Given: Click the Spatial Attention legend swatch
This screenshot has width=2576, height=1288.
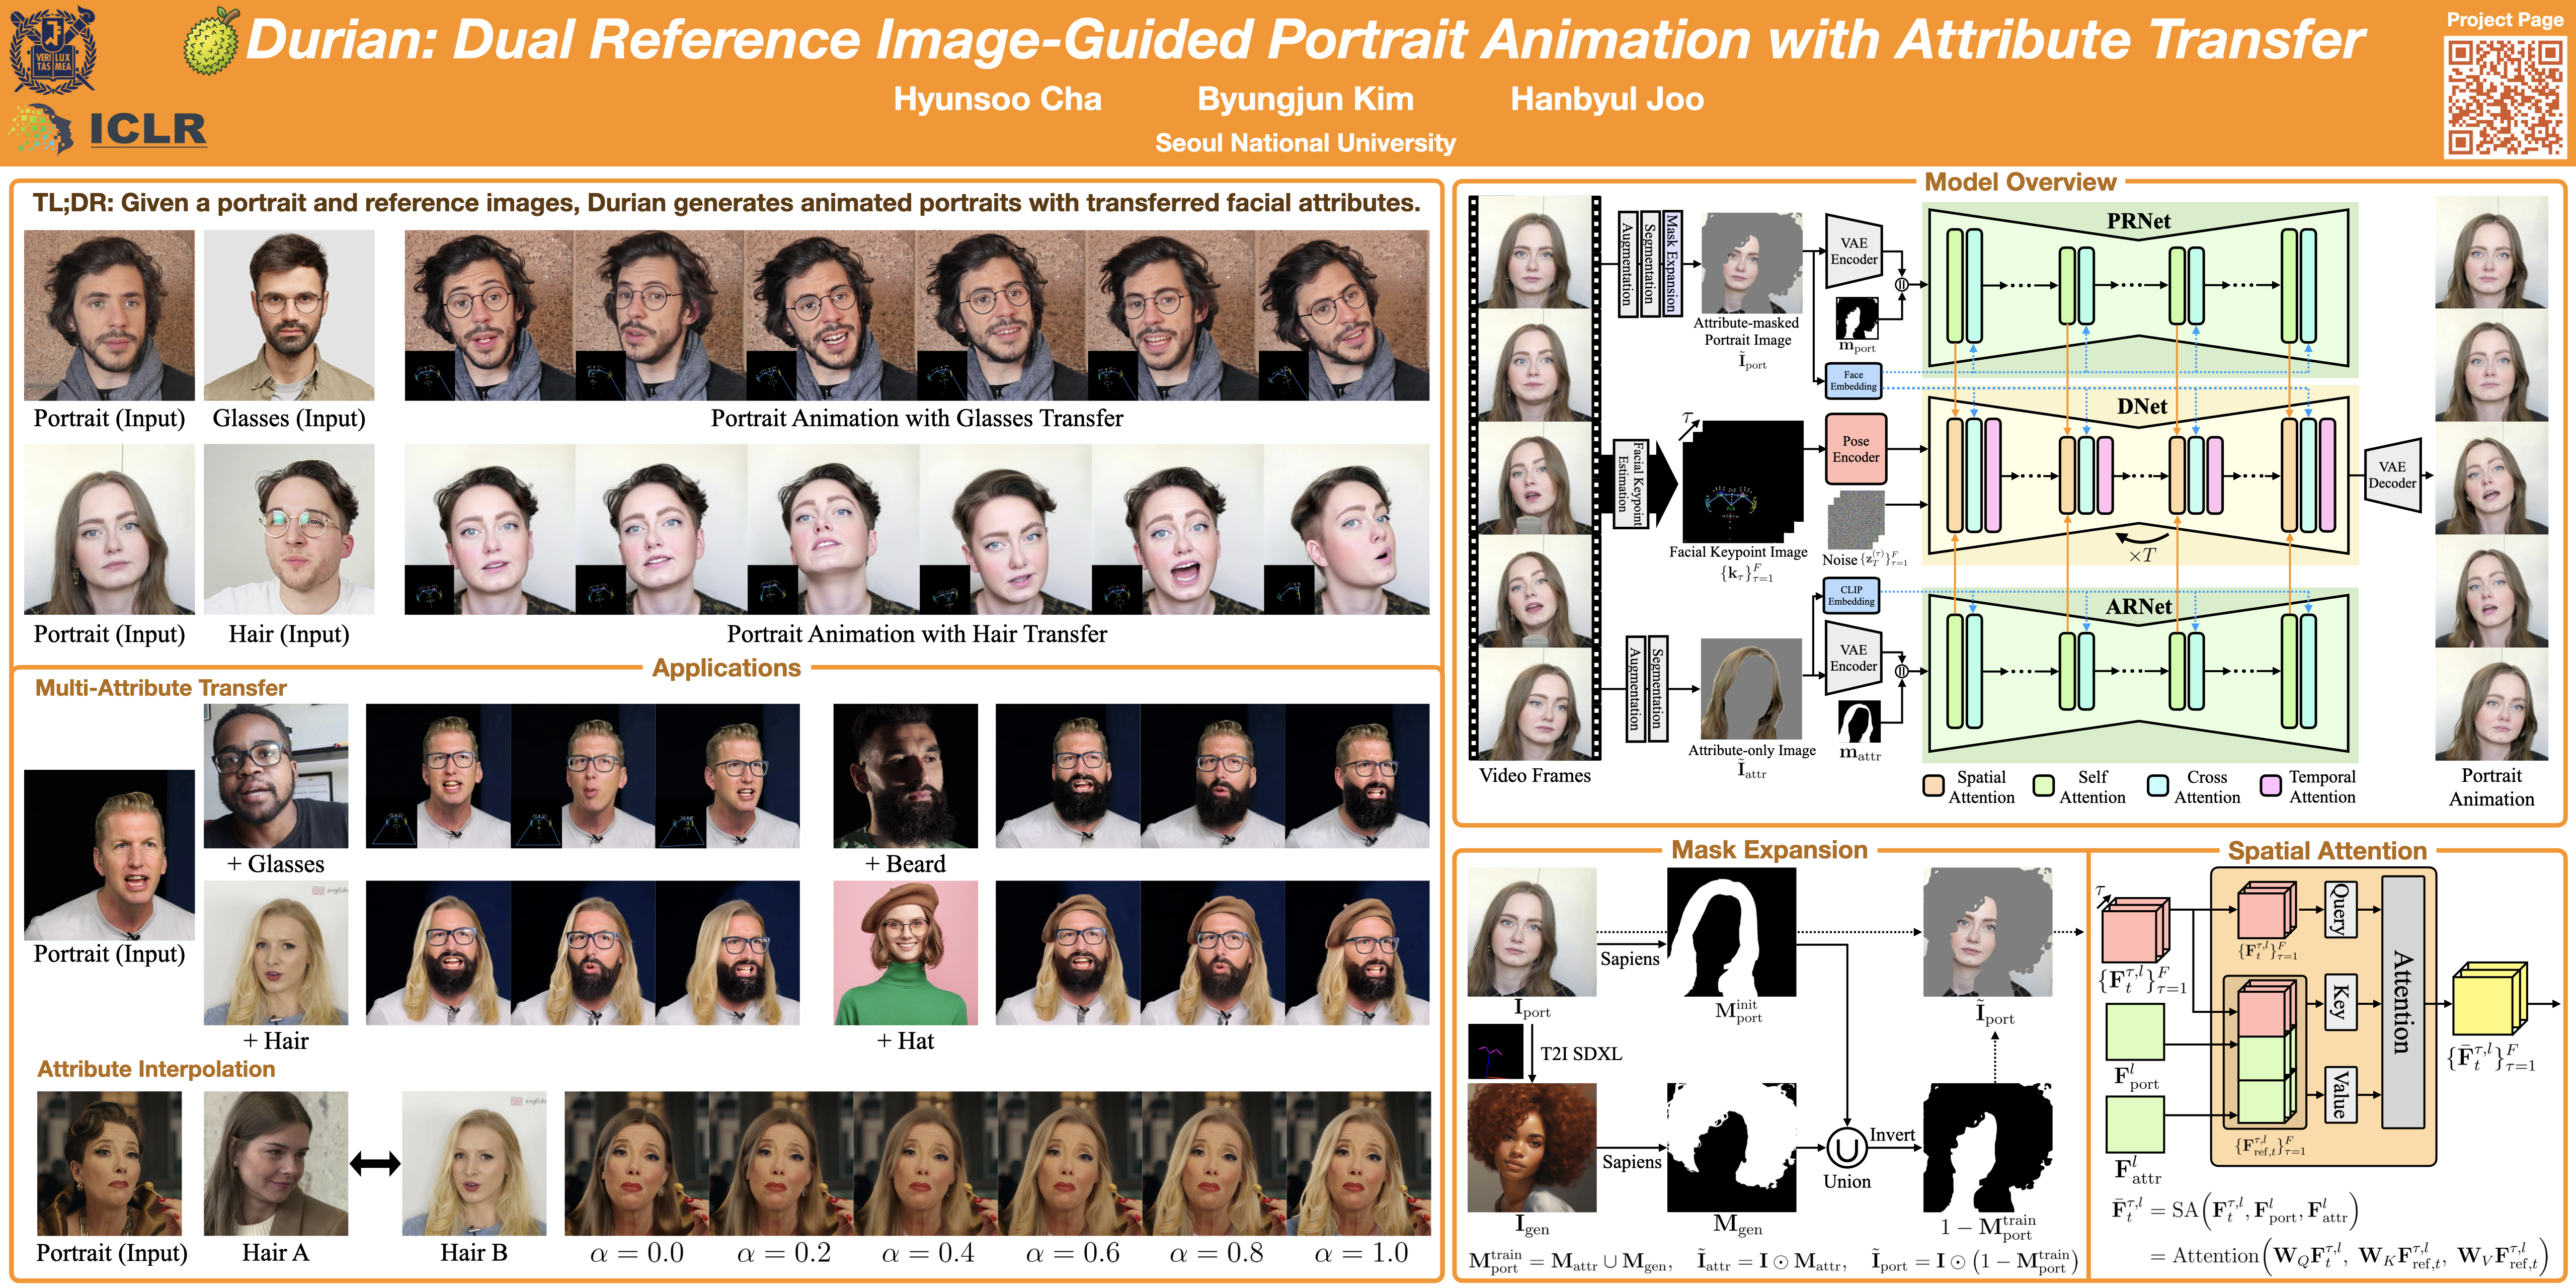Looking at the screenshot, I should pos(1933,786).
